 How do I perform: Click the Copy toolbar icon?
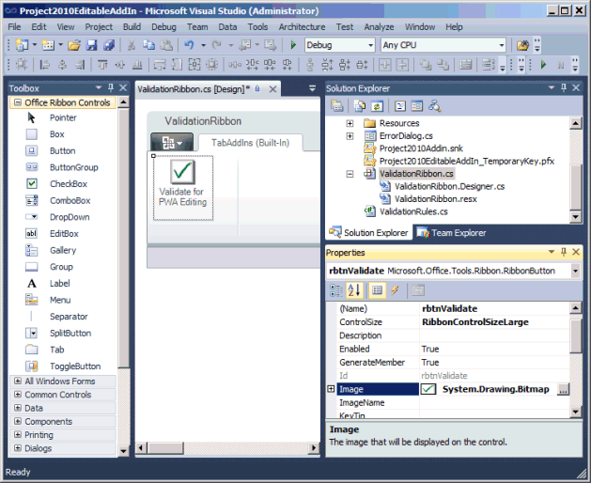point(148,45)
